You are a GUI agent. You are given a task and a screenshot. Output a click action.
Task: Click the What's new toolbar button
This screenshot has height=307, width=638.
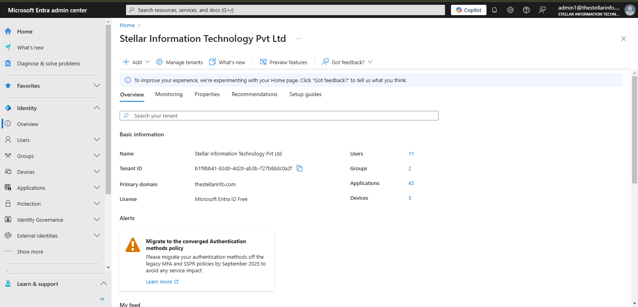(x=227, y=62)
